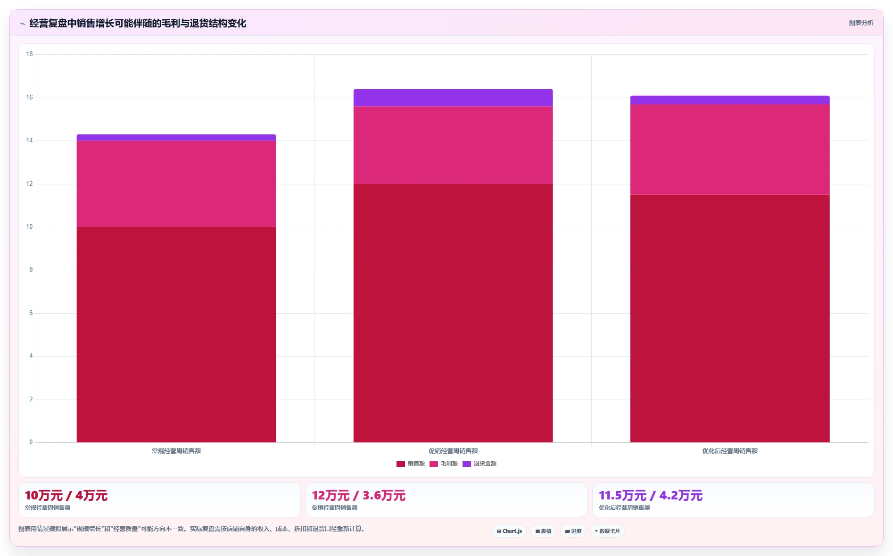Click the 退货金额 purple segment of 优化后经营周销售额 bar
Image resolution: width=893 pixels, height=556 pixels.
(x=730, y=100)
